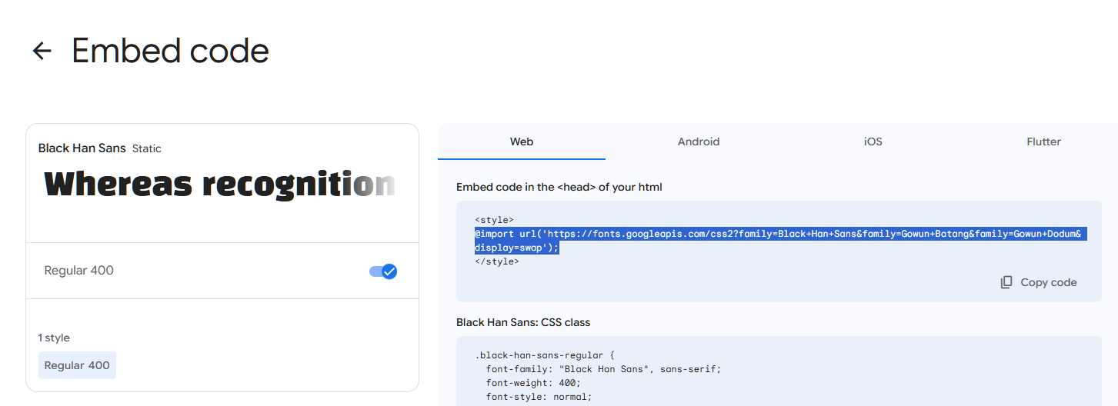Image resolution: width=1118 pixels, height=406 pixels.
Task: Click the closing </style> tag line
Action: point(497,261)
